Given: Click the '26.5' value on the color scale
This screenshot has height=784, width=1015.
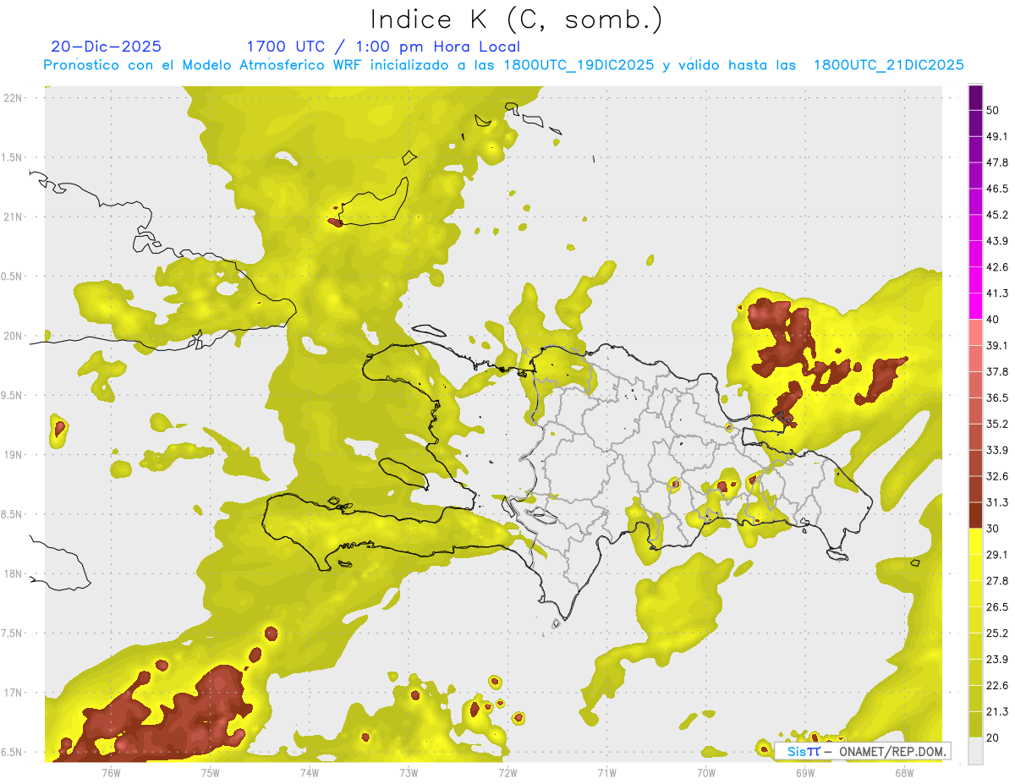Looking at the screenshot, I should pos(997,608).
